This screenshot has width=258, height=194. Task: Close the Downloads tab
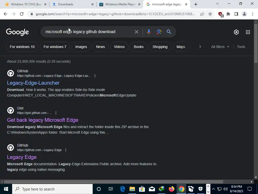coord(92,4)
